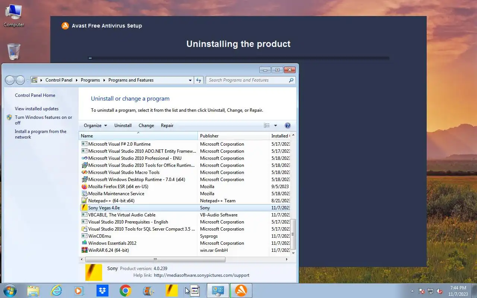
Task: Click the vertical scrollbar up arrow
Action: pos(293,135)
